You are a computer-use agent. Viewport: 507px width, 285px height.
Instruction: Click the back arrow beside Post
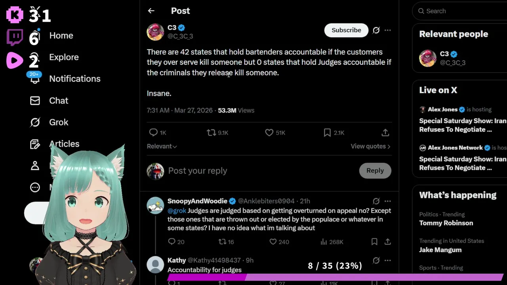tap(151, 11)
